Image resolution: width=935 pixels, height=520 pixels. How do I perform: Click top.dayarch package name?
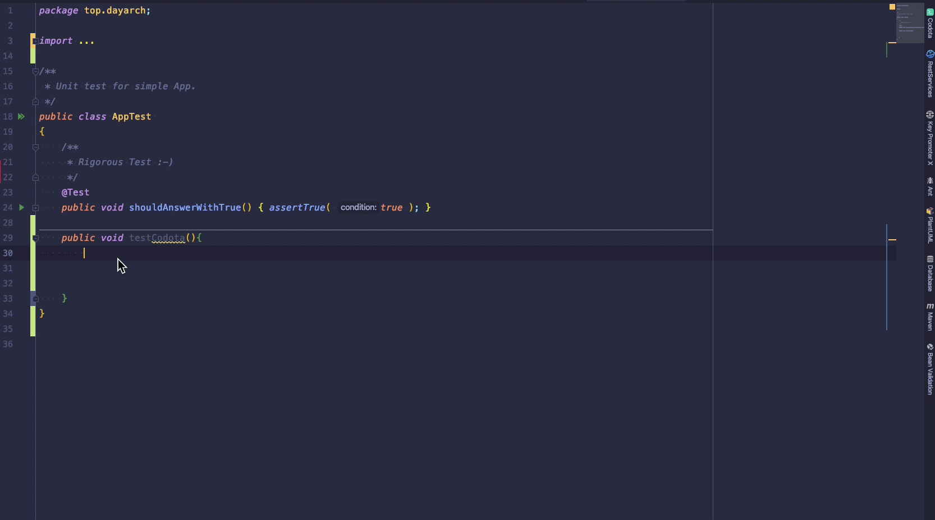(114, 11)
